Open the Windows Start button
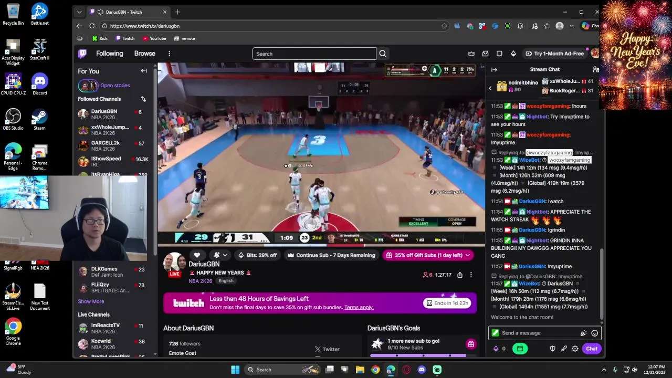 tap(235, 370)
